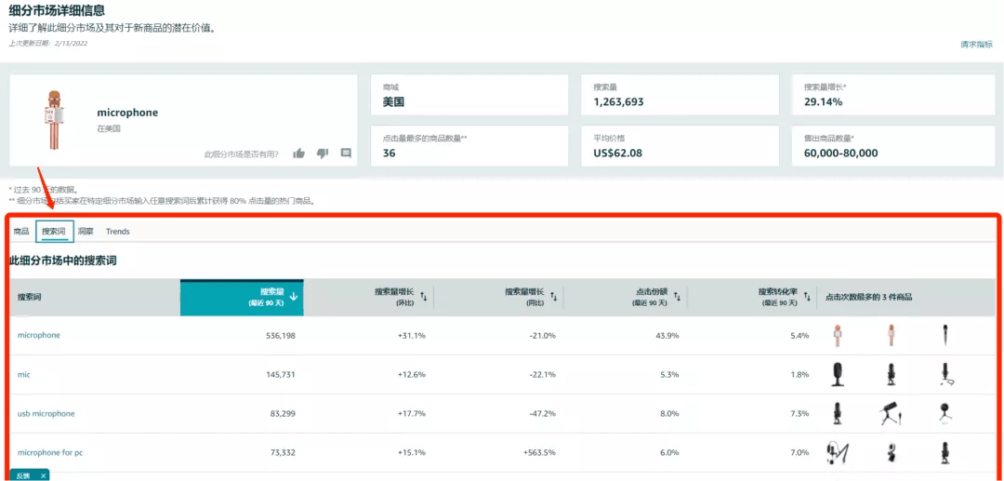Click the karaoke microphone niche image

click(x=51, y=120)
